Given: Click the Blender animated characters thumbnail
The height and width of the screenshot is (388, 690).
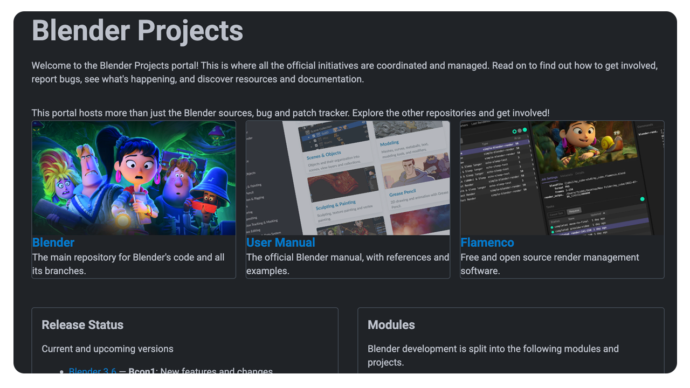Looking at the screenshot, I should (134, 178).
